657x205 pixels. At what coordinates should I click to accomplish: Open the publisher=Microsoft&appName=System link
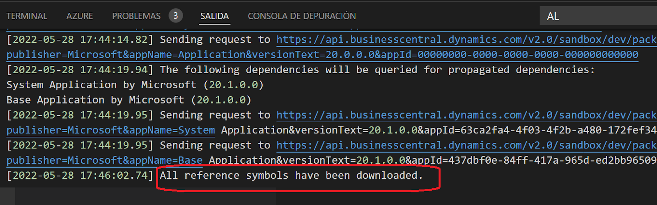coord(110,130)
